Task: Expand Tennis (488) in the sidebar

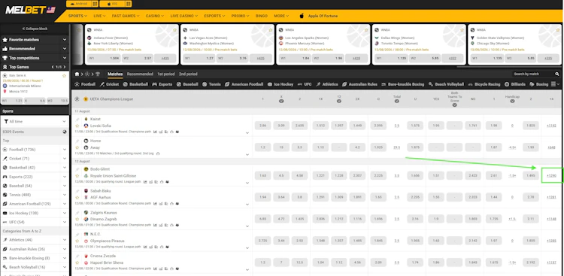Action: pos(65,195)
